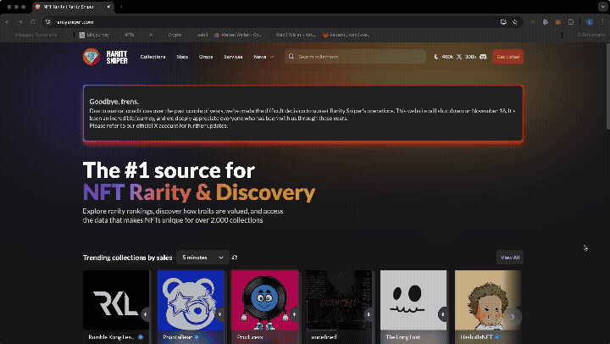The image size is (610, 344).
Task: Select the NFT Rarity Sniper tab
Action: (x=73, y=7)
